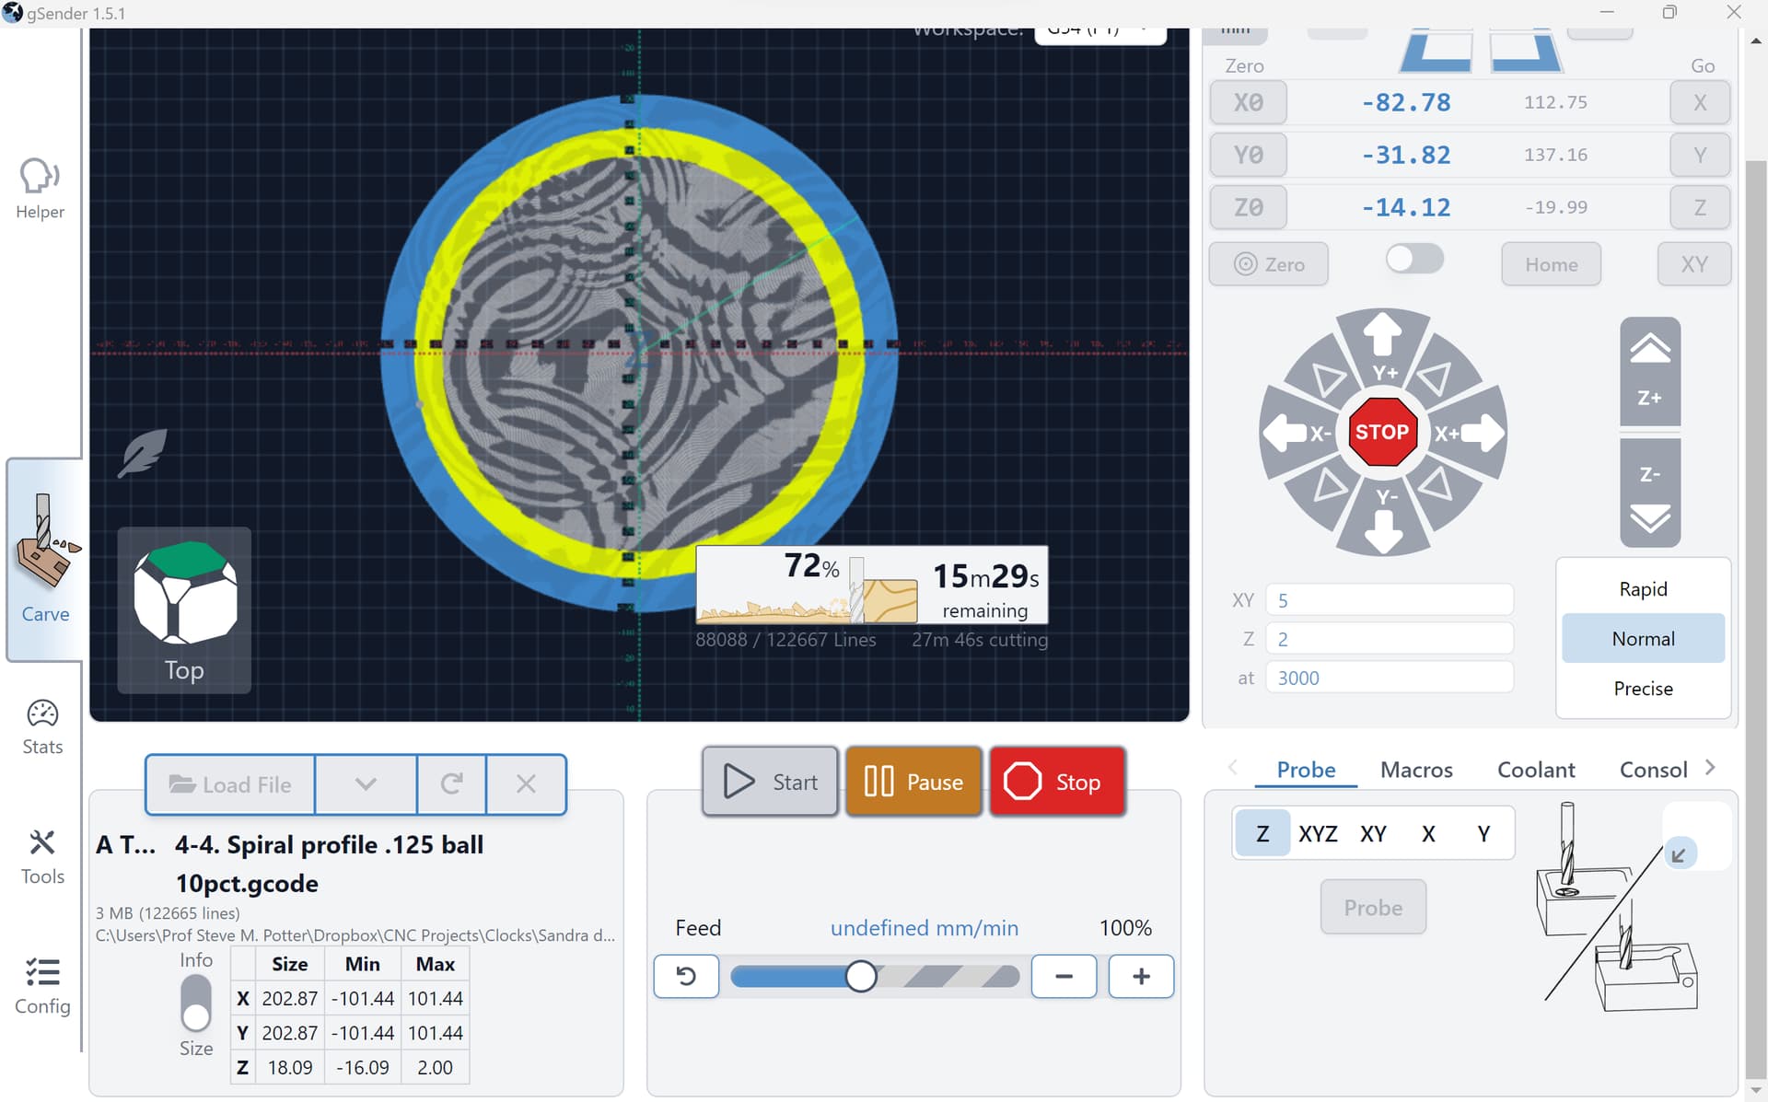
Task: Toggle the Info/Size switch
Action: tap(196, 1003)
